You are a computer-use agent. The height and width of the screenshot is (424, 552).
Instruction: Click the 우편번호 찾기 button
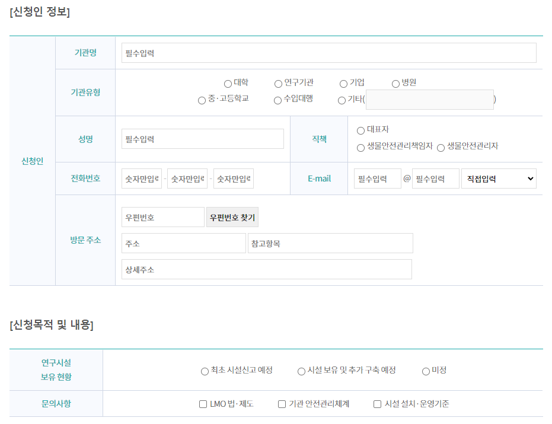coord(232,217)
